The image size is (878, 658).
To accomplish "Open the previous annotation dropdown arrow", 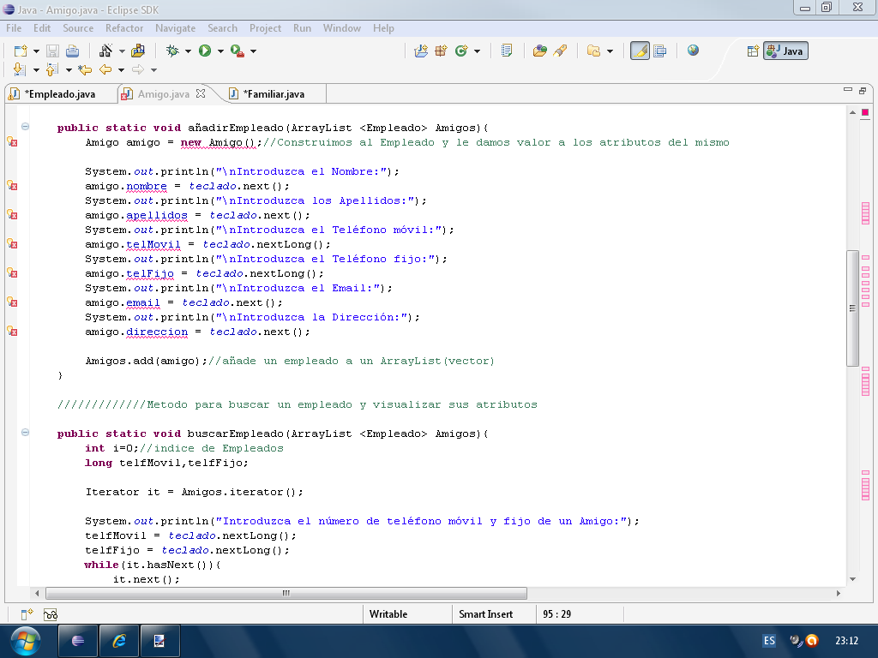I will pyautogui.click(x=69, y=70).
